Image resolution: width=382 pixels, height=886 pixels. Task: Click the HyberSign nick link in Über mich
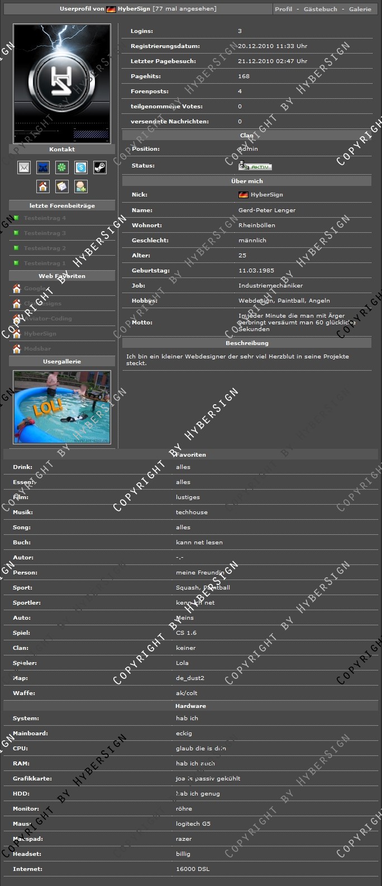click(x=266, y=195)
